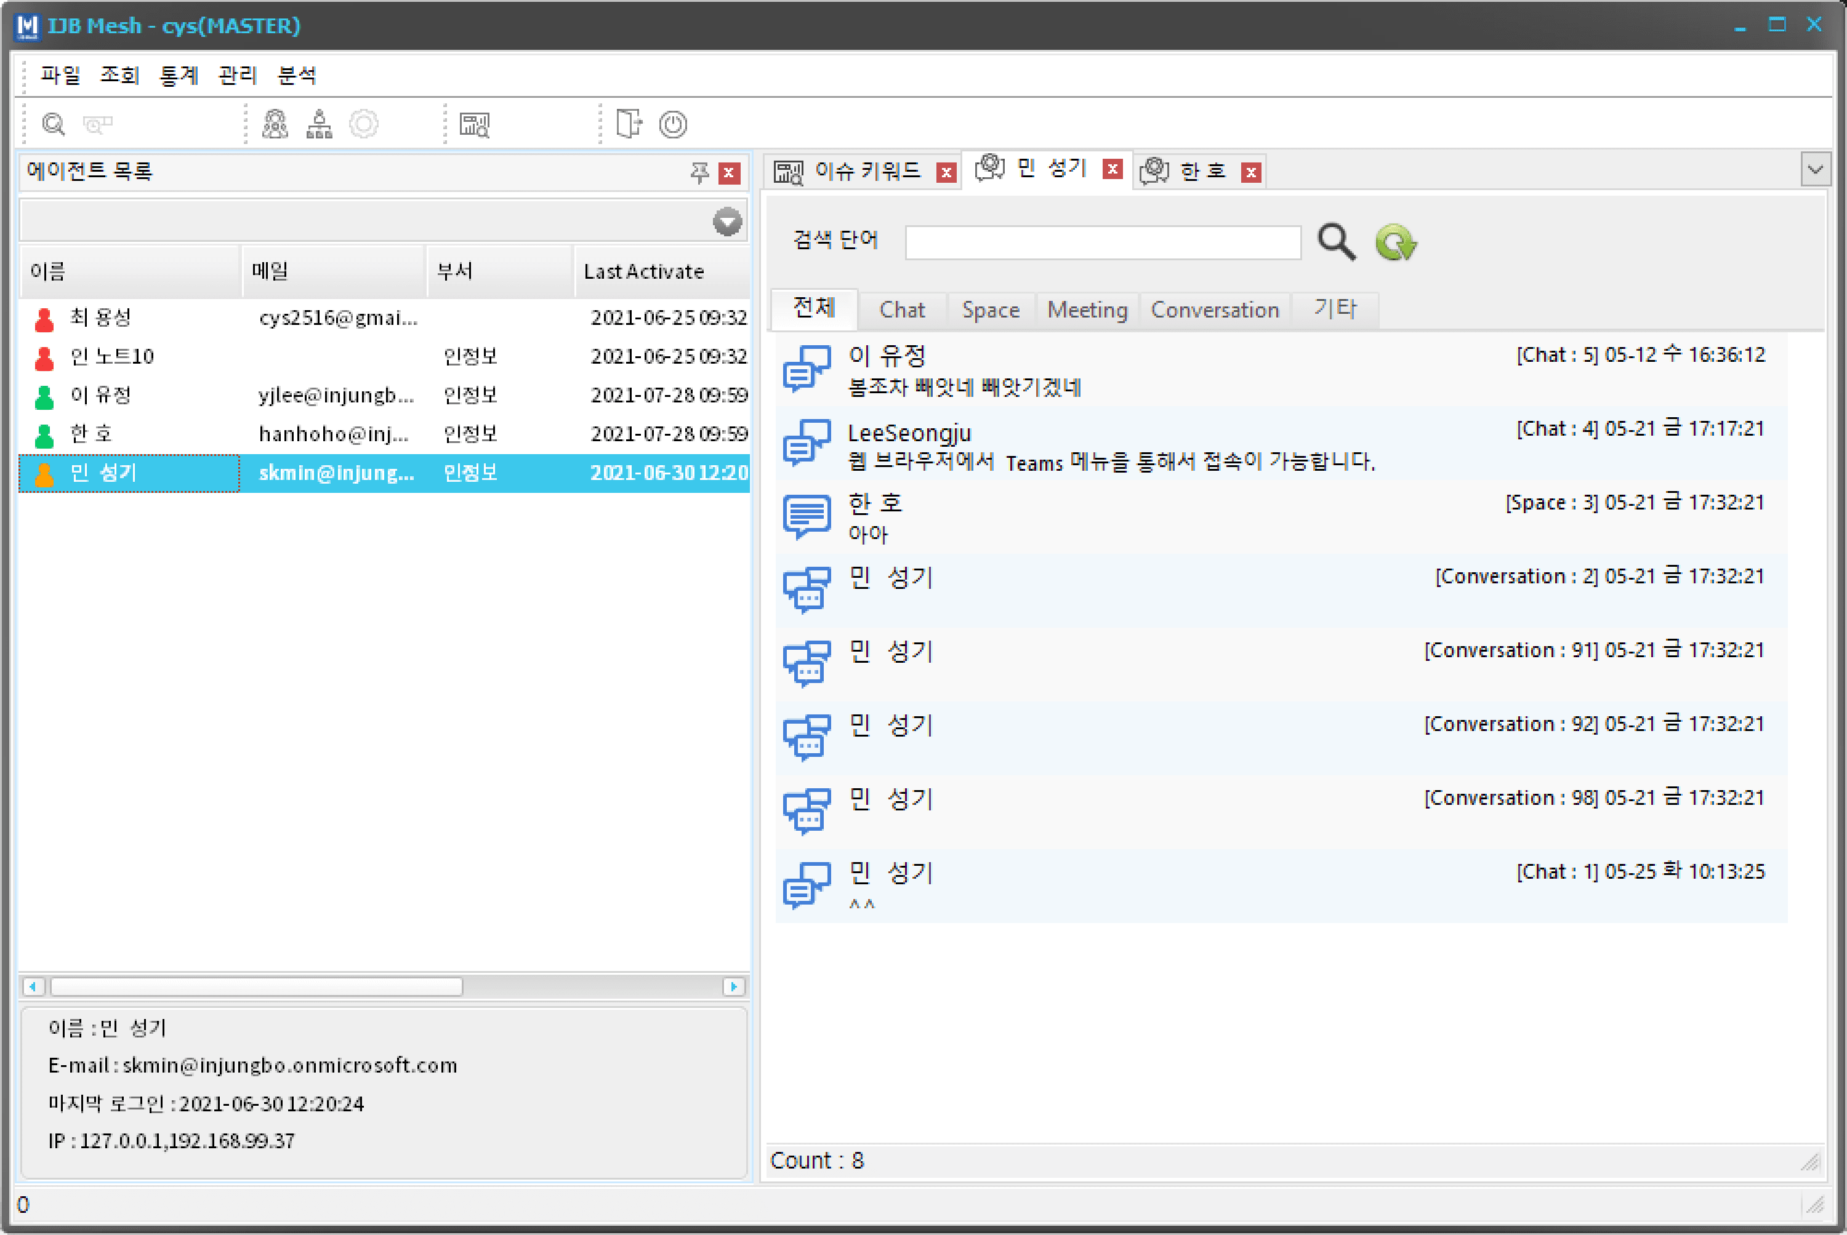Open the organization chart toolbar icon
The height and width of the screenshot is (1235, 1847).
point(319,124)
